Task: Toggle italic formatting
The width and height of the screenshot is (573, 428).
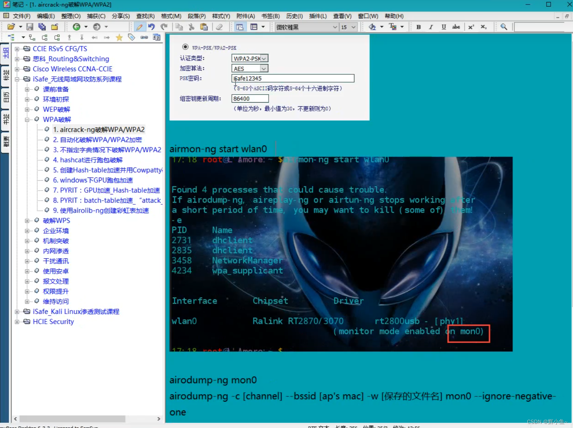Action: tap(431, 27)
